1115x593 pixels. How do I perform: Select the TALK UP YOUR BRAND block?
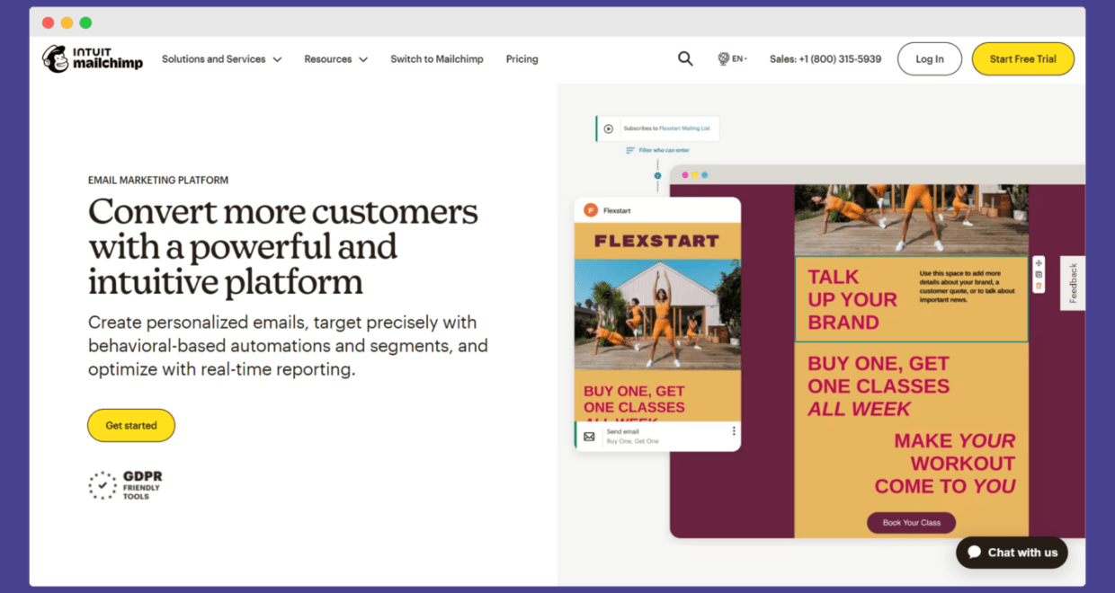click(911, 299)
